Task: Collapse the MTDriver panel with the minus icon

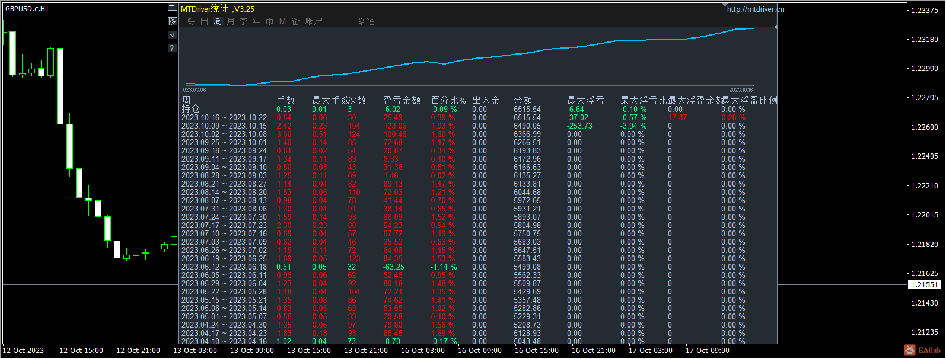Action: coord(173,8)
